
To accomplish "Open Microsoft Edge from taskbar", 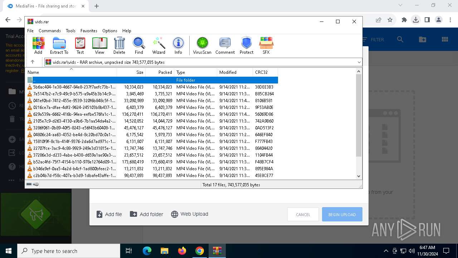I will 147,251.
